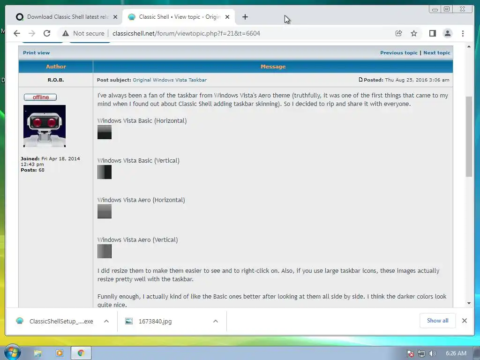
Task: Click the Posts: 68 text
Action: tap(32, 170)
